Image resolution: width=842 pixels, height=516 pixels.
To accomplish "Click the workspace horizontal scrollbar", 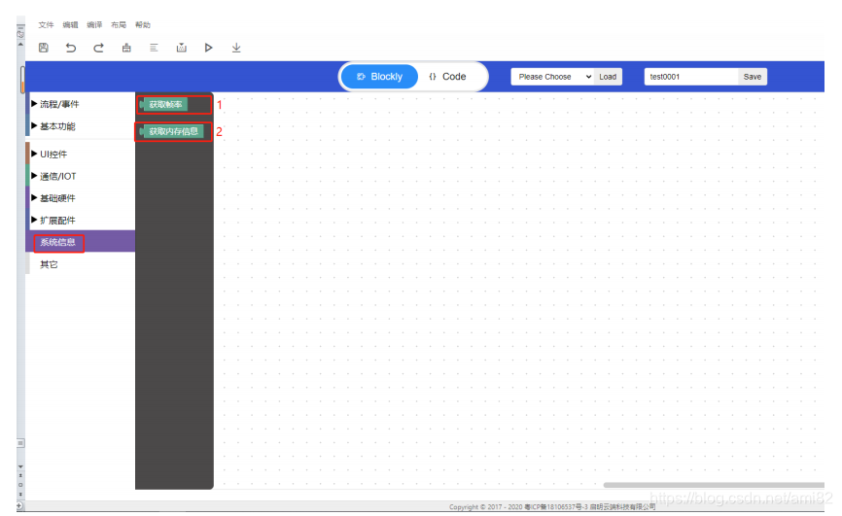I will [714, 485].
